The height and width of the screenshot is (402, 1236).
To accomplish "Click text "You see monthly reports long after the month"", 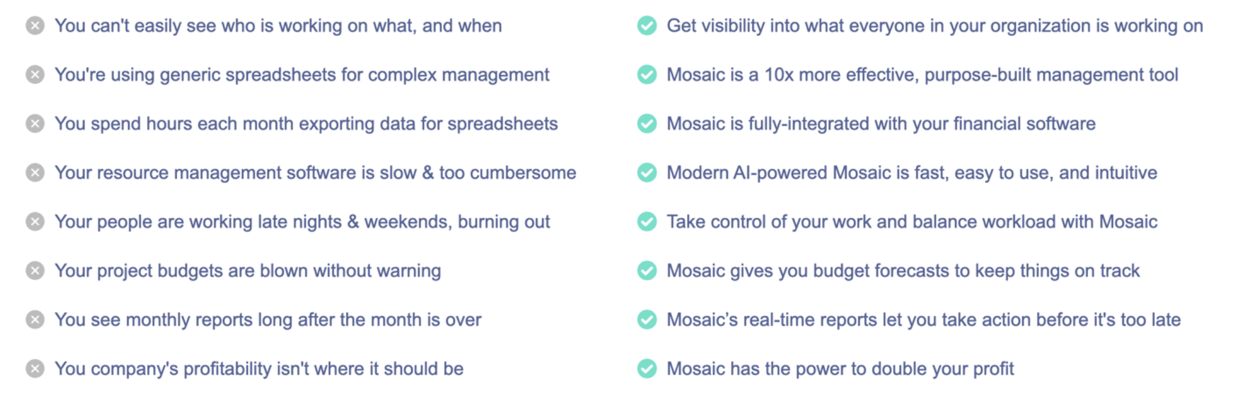I will [268, 320].
